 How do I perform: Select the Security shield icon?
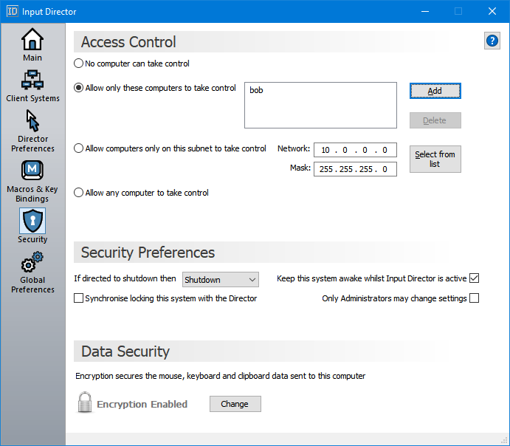click(32, 221)
